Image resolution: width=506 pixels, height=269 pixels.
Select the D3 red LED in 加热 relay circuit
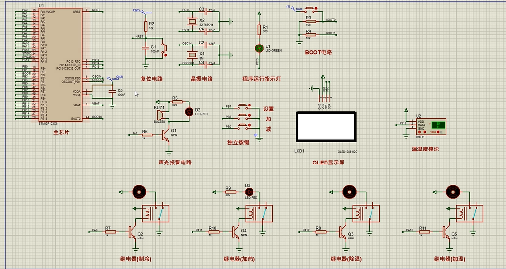click(248, 192)
